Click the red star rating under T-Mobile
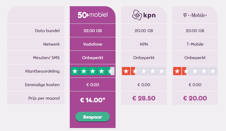Viewport: 226px width, 131px height. [x=195, y=71]
